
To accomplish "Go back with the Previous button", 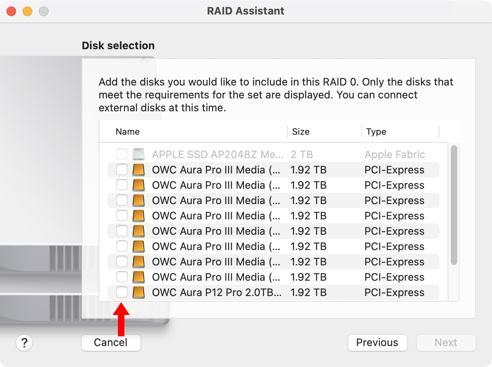I will [x=377, y=343].
